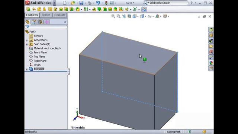Open the Options icon in top toolbar
The image size is (238, 134).
(112, 3)
